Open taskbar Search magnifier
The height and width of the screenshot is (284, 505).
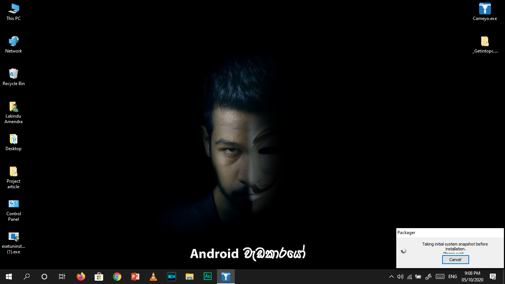pyautogui.click(x=27, y=277)
